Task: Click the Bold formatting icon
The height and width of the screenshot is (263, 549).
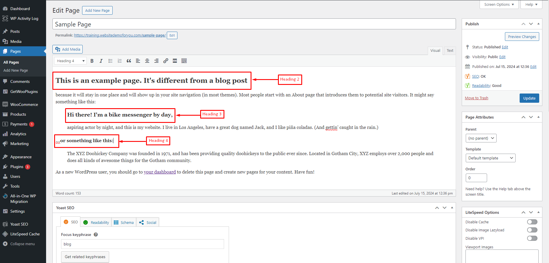Action: [92, 61]
